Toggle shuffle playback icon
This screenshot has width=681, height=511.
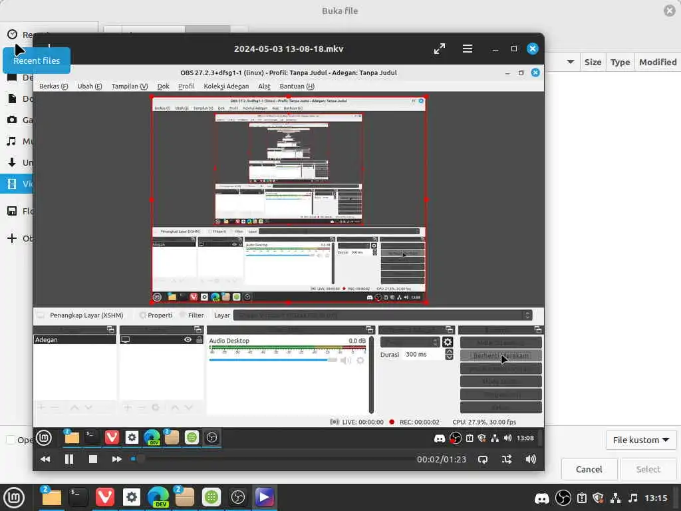tap(507, 459)
